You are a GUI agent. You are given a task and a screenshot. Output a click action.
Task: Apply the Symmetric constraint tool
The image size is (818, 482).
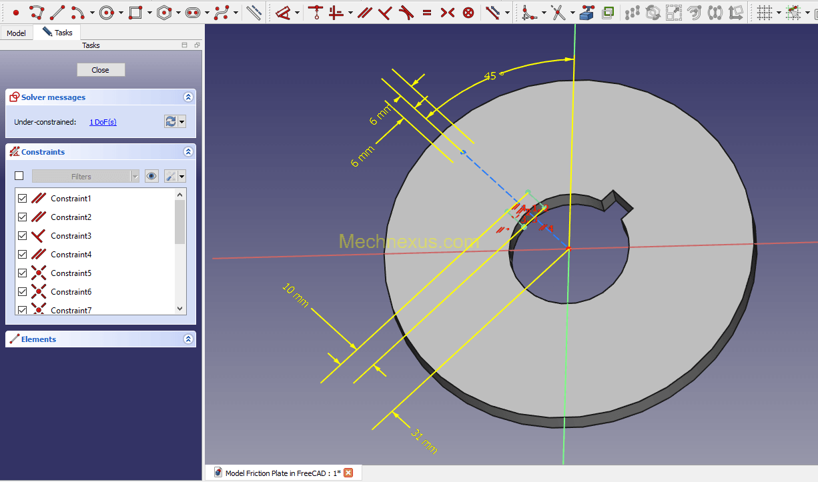tap(448, 12)
